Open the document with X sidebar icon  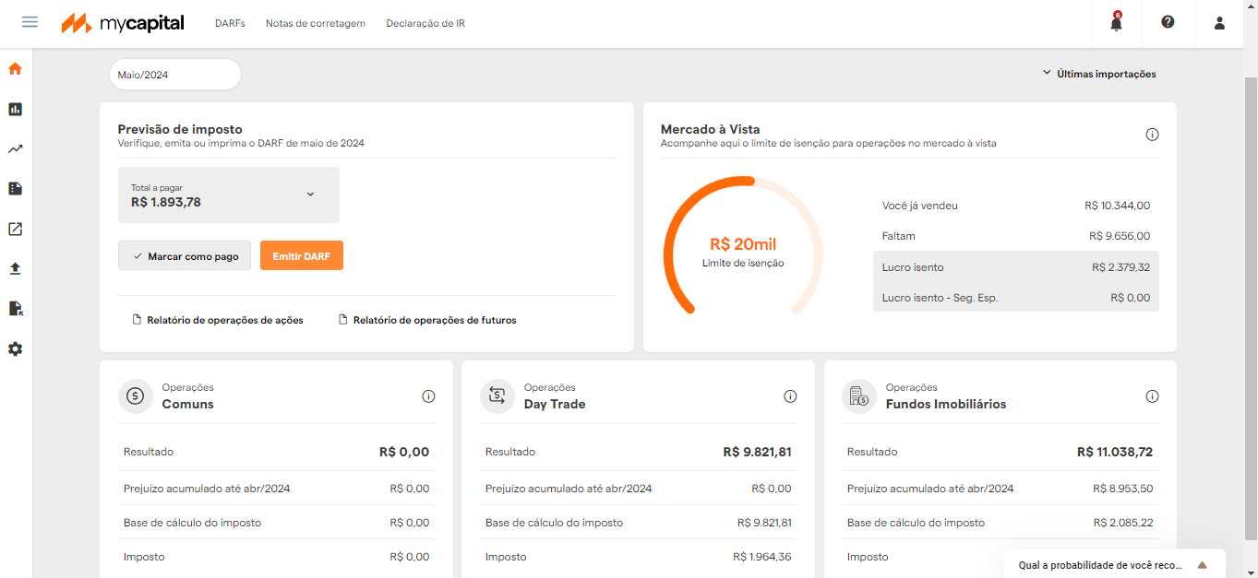(x=15, y=308)
